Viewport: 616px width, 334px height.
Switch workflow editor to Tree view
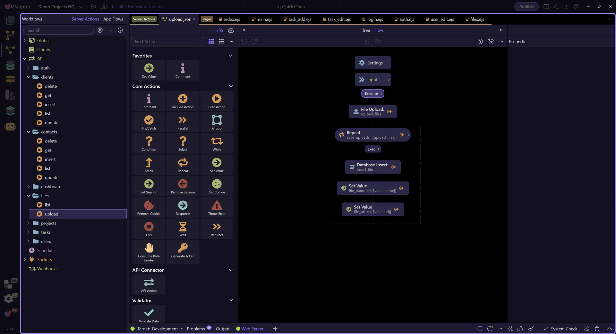(366, 30)
